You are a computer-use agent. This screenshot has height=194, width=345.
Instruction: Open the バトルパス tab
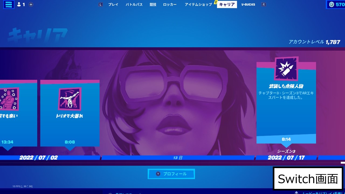[x=134, y=4]
